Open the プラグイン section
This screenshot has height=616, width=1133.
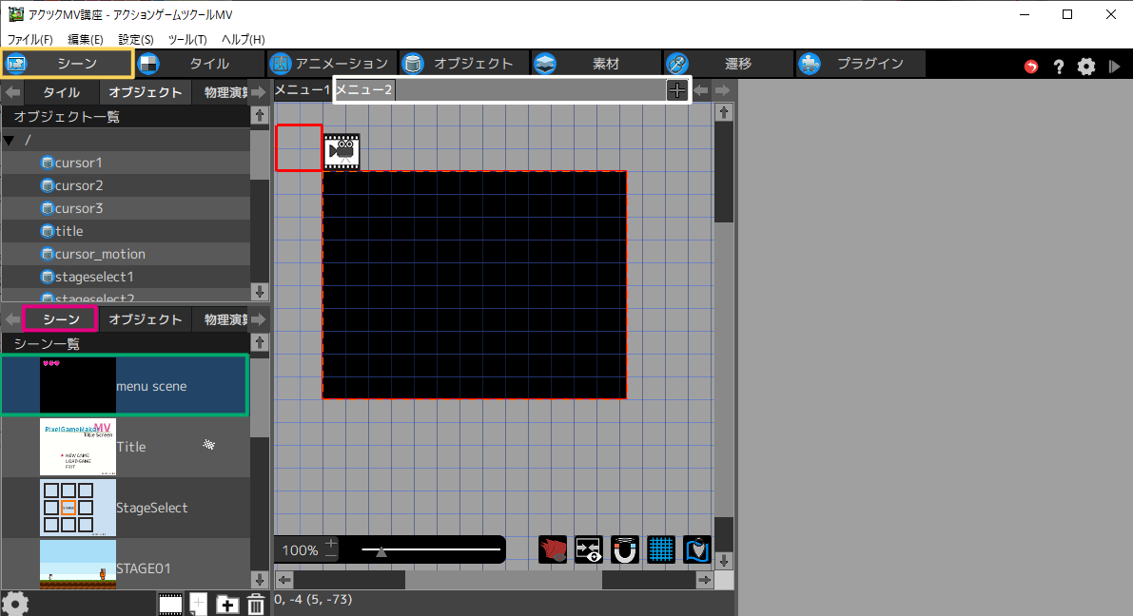point(861,64)
